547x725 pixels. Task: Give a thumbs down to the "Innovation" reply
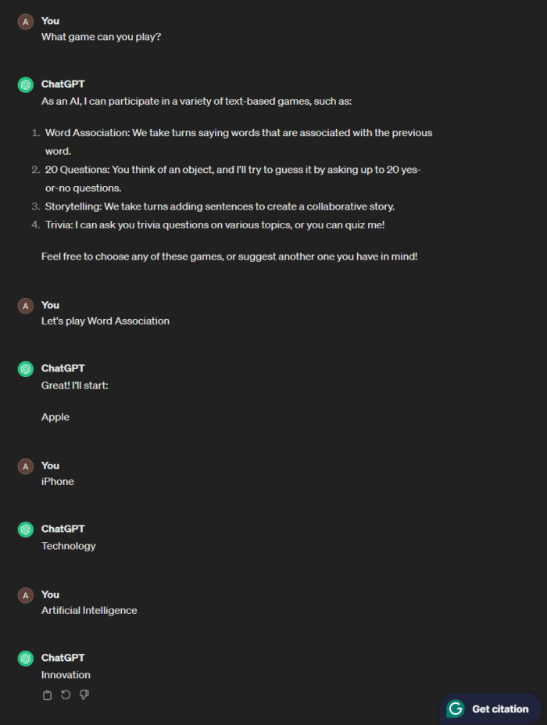pyautogui.click(x=84, y=694)
